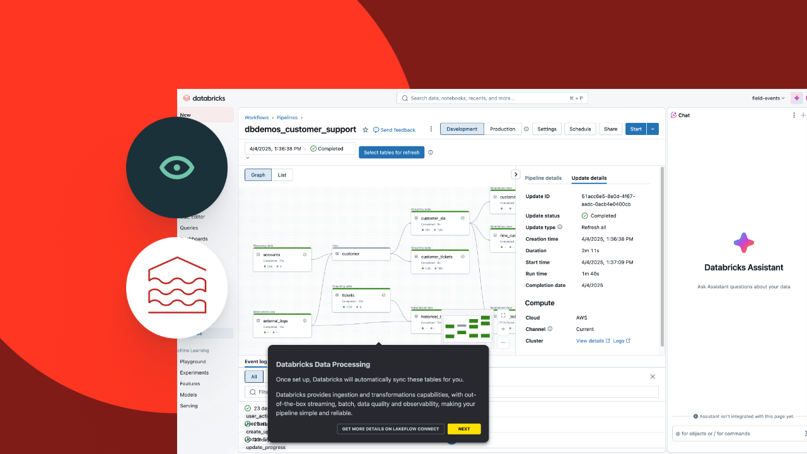Click the magnifier icon in the event log filter

click(x=253, y=391)
